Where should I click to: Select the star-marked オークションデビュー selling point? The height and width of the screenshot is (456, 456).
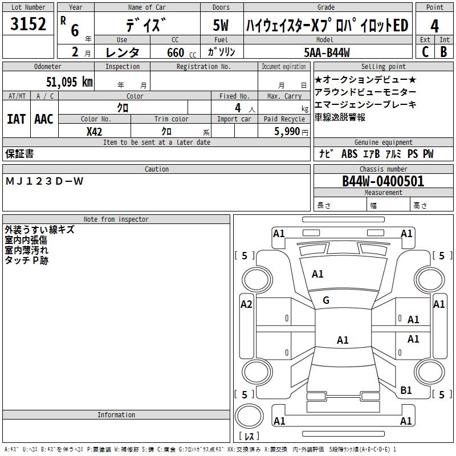pyautogui.click(x=365, y=80)
